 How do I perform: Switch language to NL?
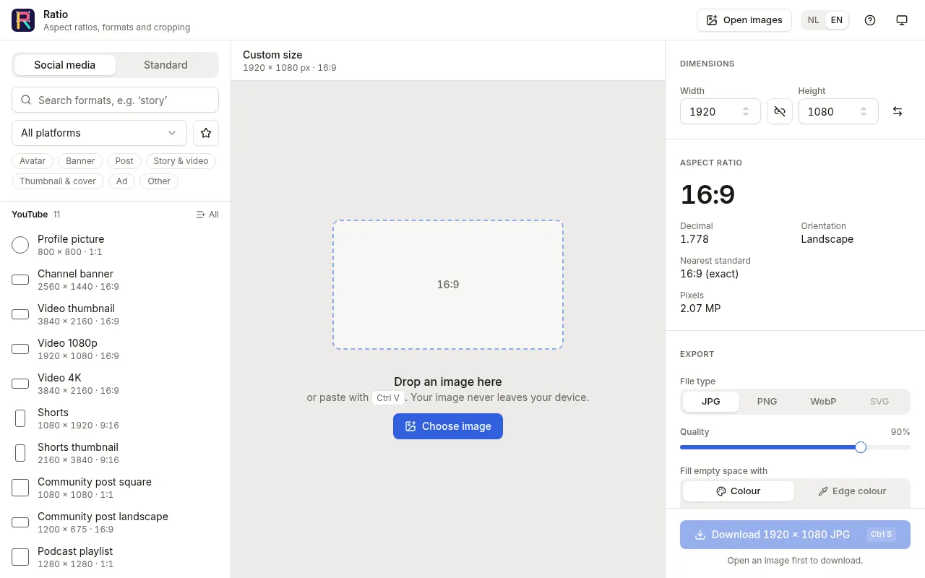[x=814, y=20]
